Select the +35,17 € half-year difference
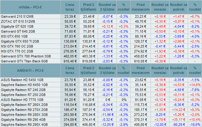Screen dimensions: 202x127 (x=178, y=120)
